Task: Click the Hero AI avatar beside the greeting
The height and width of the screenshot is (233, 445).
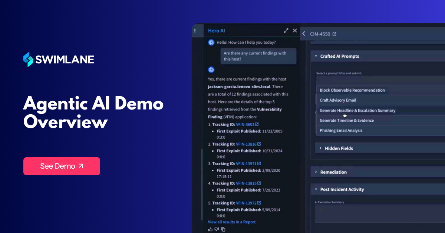Action: [211, 42]
